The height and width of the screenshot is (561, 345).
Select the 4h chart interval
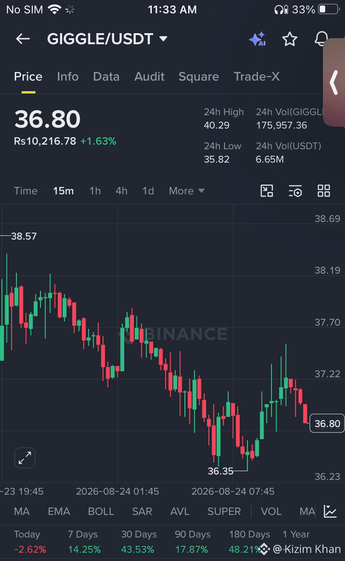tap(121, 191)
